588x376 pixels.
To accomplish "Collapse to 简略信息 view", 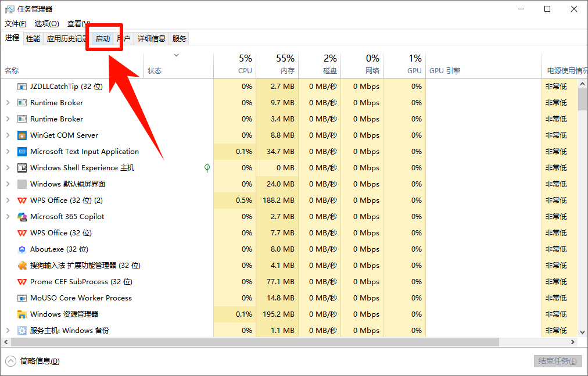I will click(33, 361).
